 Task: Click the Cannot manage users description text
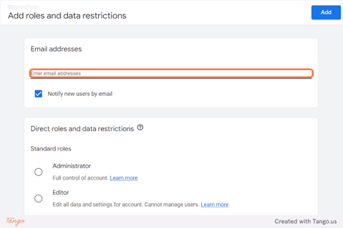coord(172,205)
